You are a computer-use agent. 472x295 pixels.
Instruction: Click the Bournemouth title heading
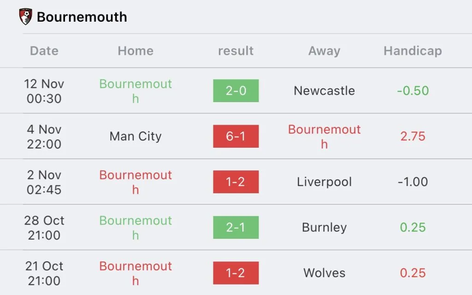coord(82,17)
